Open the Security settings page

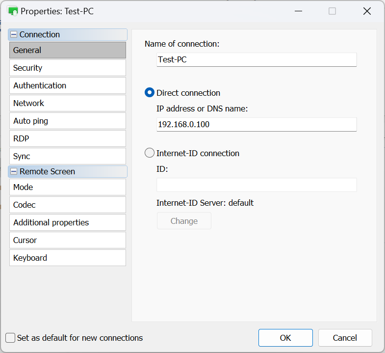click(x=67, y=68)
